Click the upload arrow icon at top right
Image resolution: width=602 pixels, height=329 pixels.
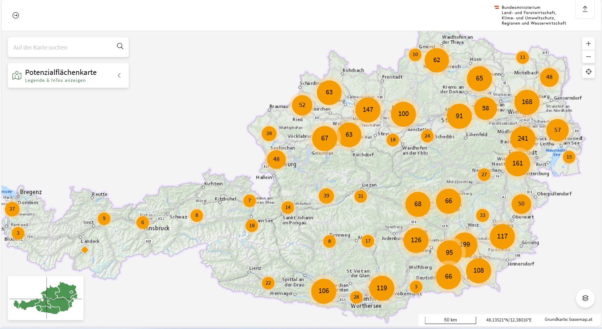pyautogui.click(x=585, y=9)
